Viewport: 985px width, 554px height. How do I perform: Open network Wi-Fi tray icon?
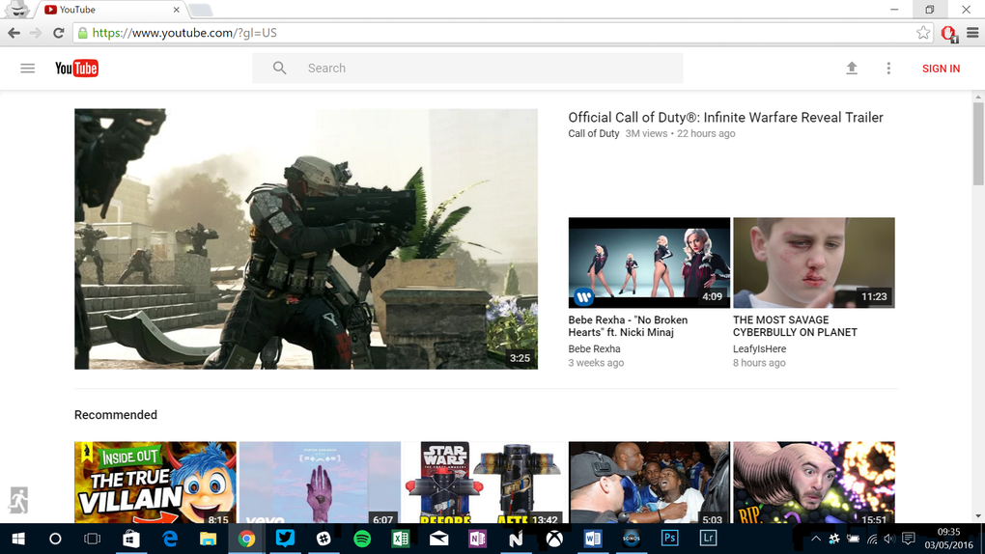click(x=872, y=539)
